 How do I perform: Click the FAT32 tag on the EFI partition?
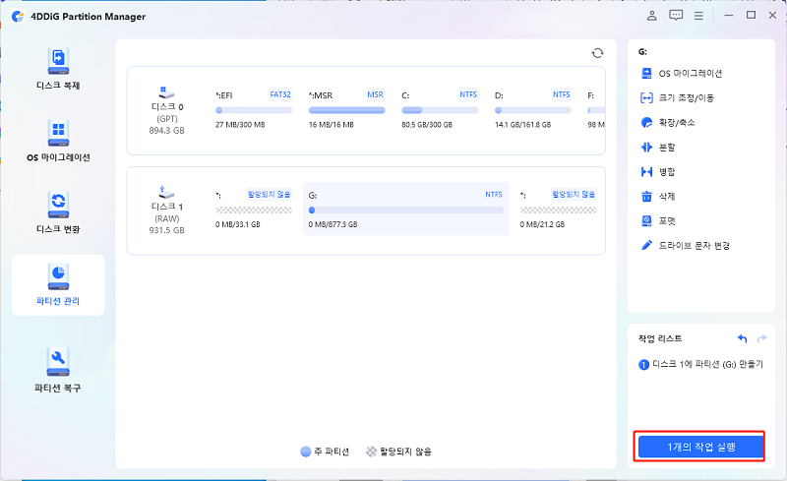(x=280, y=94)
